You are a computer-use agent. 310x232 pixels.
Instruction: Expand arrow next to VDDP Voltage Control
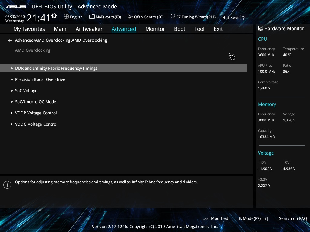coord(12,113)
